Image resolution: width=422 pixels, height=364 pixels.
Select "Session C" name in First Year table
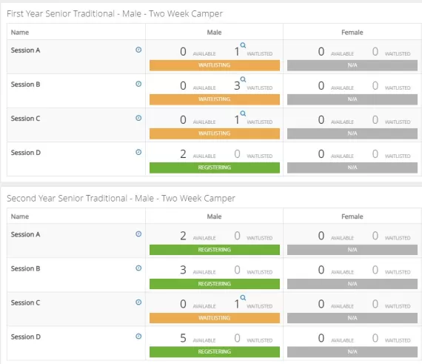point(26,119)
